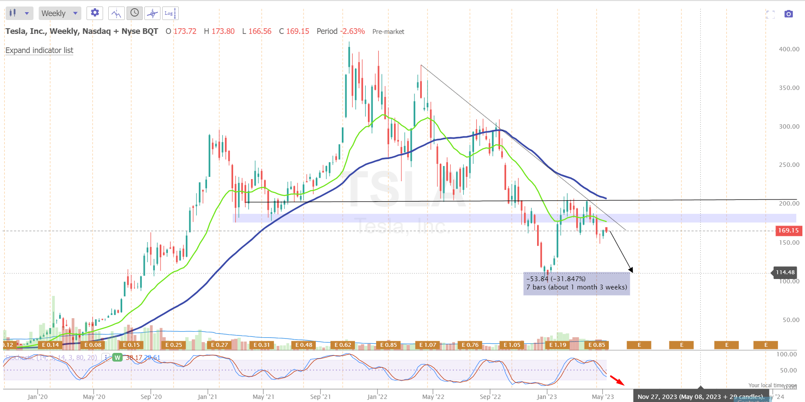Viewport: 805px width, 402px height.
Task: Click the E 0.25 earnings marker
Action: point(174,345)
